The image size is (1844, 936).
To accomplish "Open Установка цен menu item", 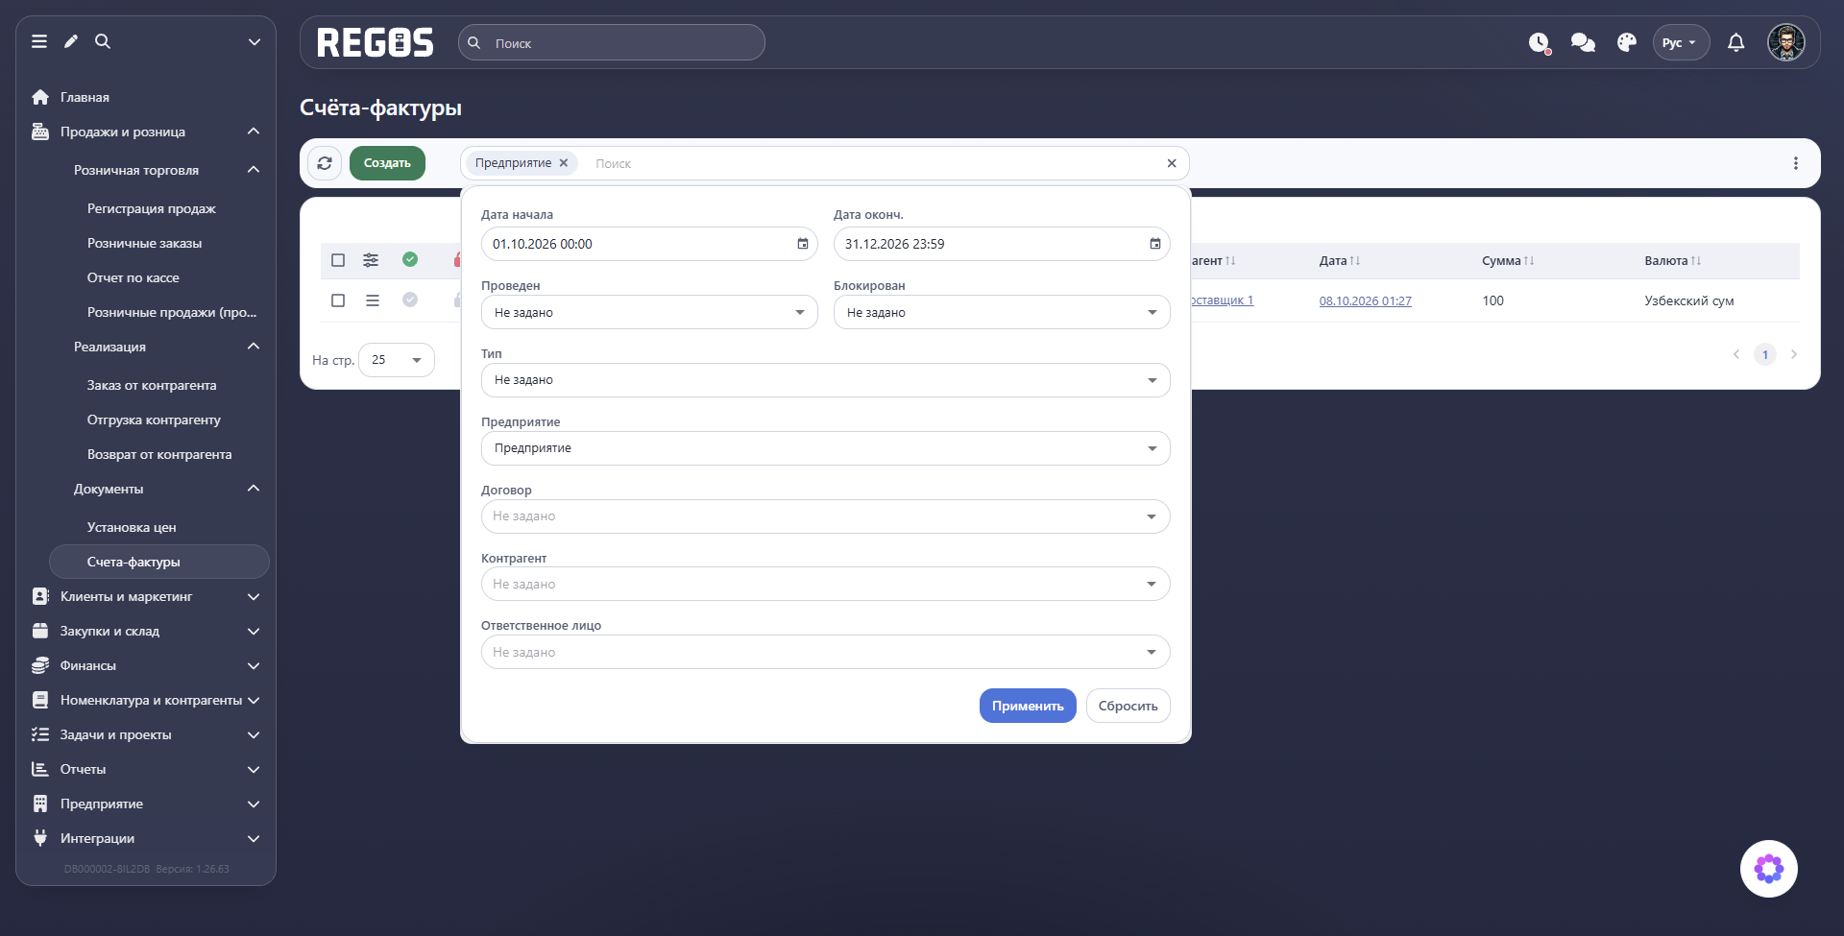I will tap(132, 527).
